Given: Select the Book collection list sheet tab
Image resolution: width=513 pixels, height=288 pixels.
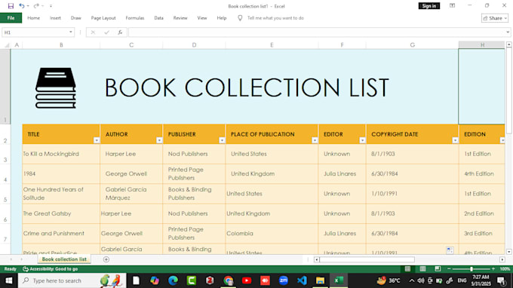Looking at the screenshot, I should coord(64,259).
